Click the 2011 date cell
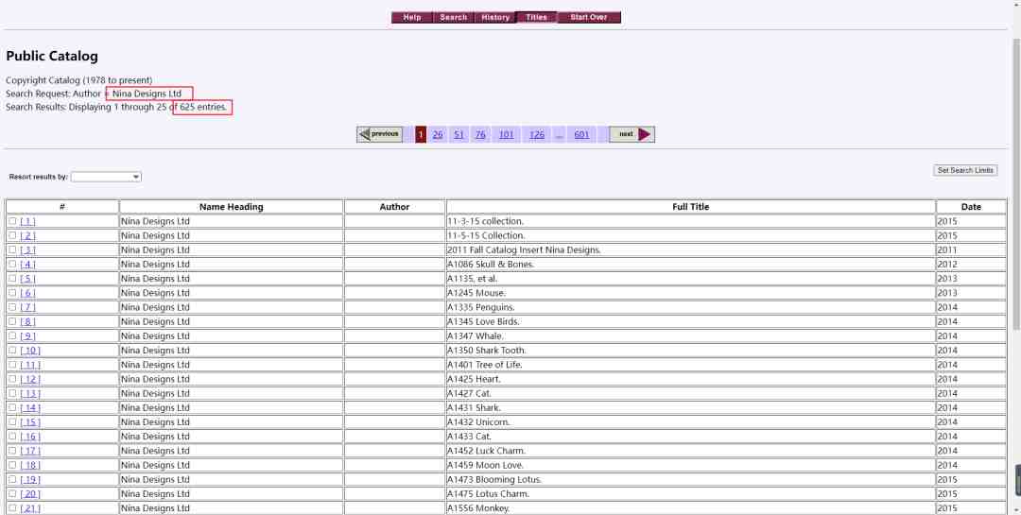The width and height of the screenshot is (1021, 515). coord(972,250)
